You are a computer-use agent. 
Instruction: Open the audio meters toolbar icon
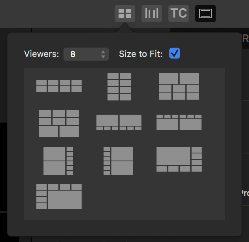152,13
